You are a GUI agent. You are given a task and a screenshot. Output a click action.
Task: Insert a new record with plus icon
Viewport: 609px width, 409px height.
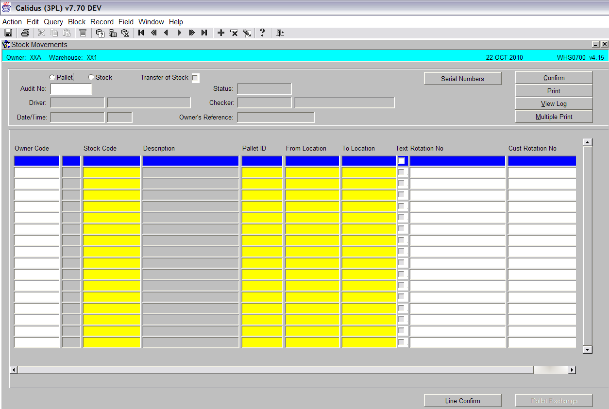(221, 33)
